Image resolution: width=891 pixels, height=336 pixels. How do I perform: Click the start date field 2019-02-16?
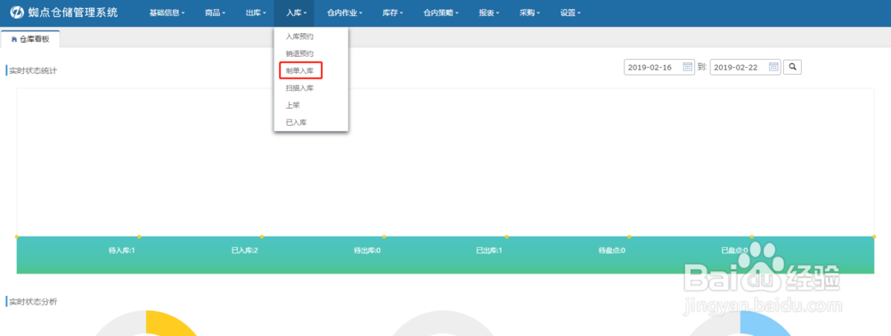659,67
